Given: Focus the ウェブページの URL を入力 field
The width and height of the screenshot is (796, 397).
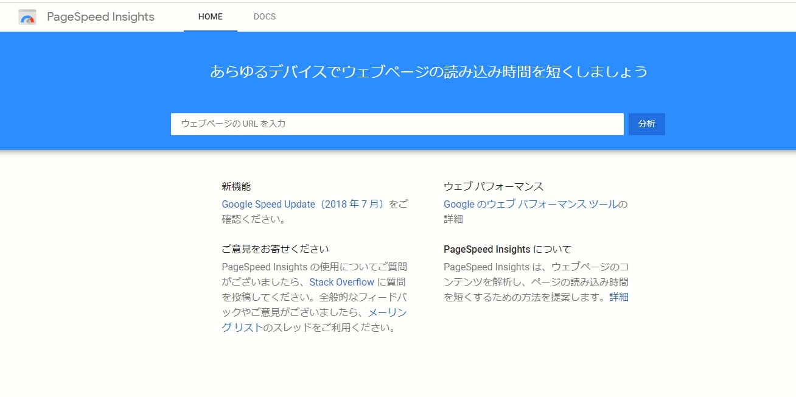Looking at the screenshot, I should (x=397, y=124).
